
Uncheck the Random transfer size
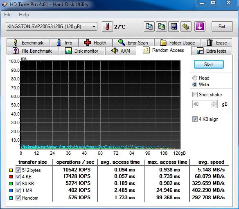click(18, 198)
